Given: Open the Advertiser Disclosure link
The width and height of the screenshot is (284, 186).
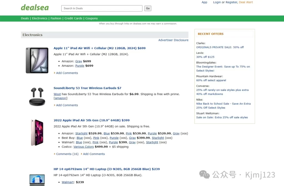Looking at the screenshot, I should (x=173, y=40).
